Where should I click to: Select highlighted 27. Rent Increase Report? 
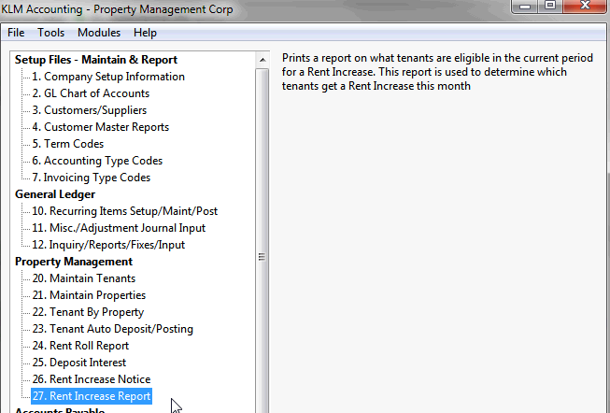coord(92,396)
